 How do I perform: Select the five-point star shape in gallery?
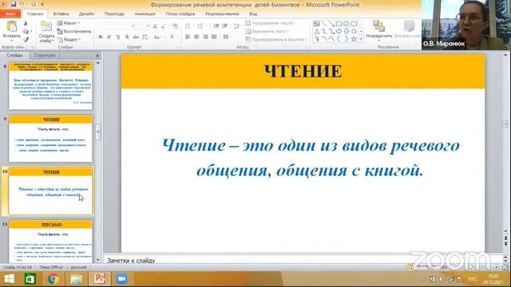click(354, 39)
